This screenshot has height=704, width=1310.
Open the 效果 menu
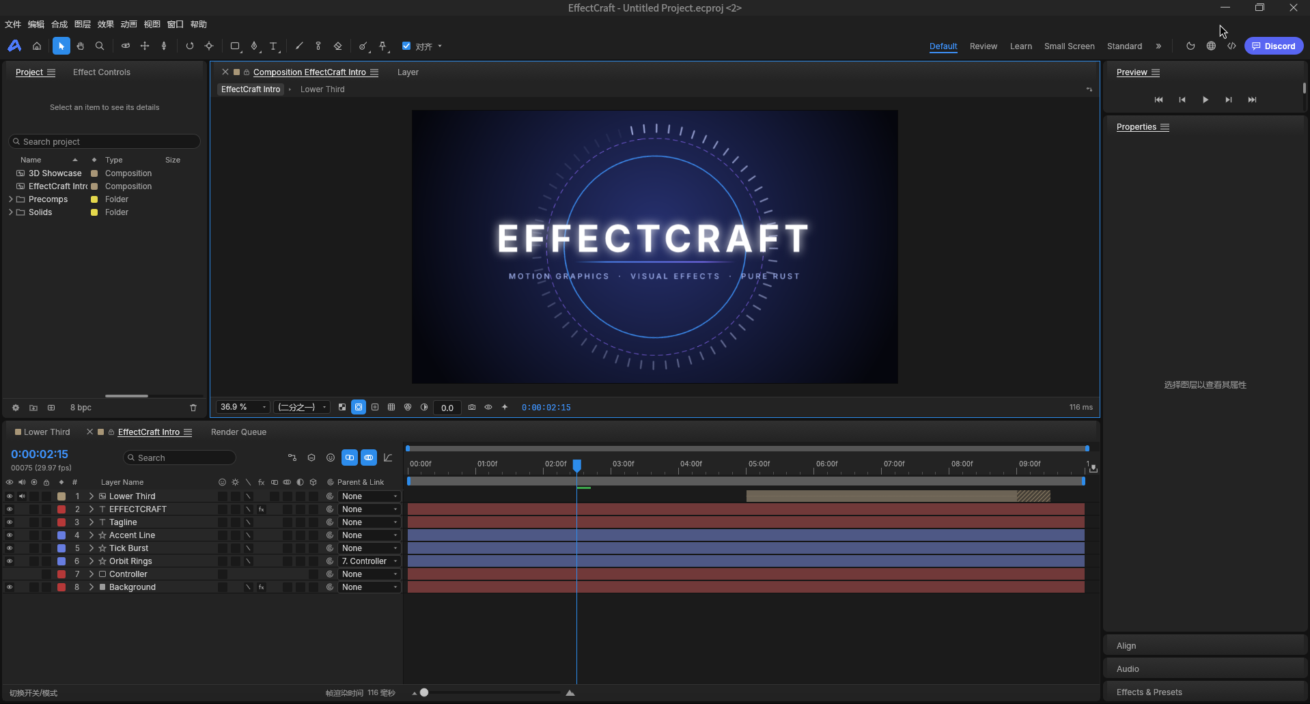pos(106,24)
